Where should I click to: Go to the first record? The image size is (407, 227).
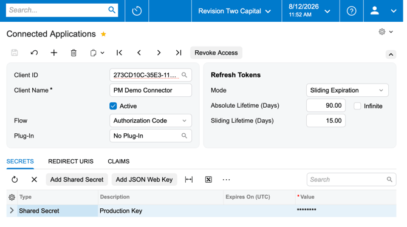point(120,53)
